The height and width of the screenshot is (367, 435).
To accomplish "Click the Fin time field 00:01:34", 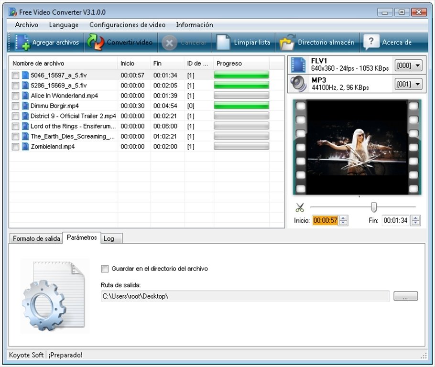I will point(396,220).
